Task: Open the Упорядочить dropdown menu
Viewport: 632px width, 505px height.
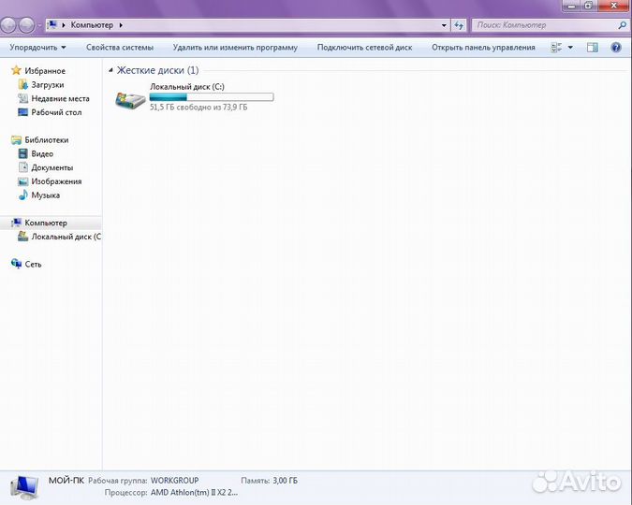Action: (x=37, y=47)
